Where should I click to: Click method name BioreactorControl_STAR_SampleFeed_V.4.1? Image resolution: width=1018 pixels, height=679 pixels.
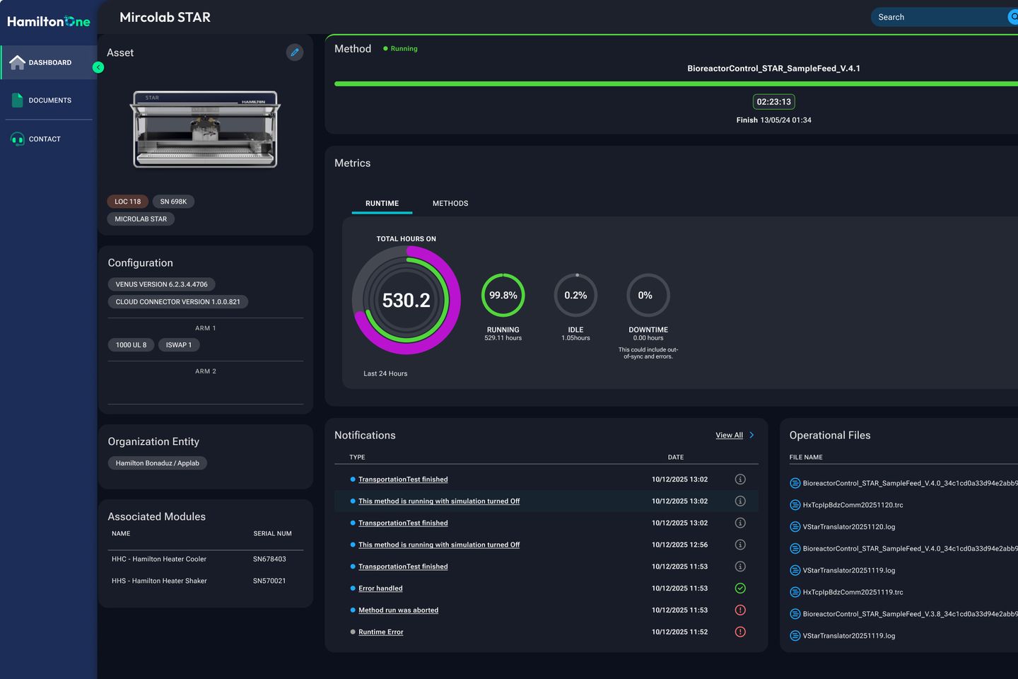point(773,69)
